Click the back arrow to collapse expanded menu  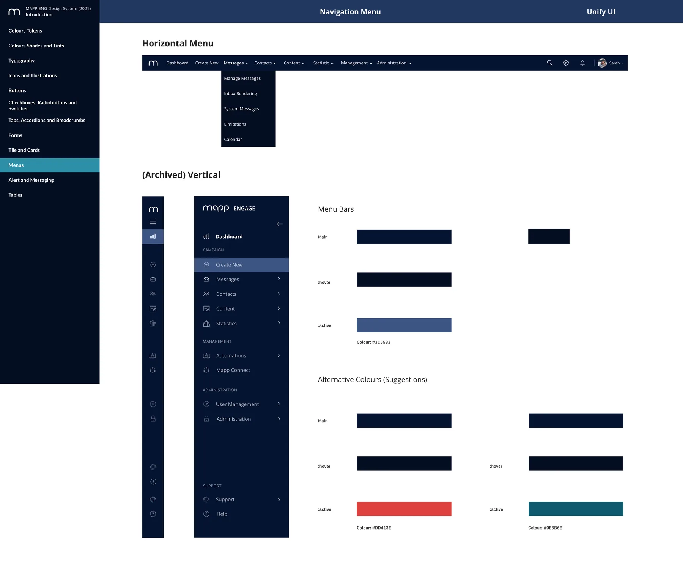(280, 224)
